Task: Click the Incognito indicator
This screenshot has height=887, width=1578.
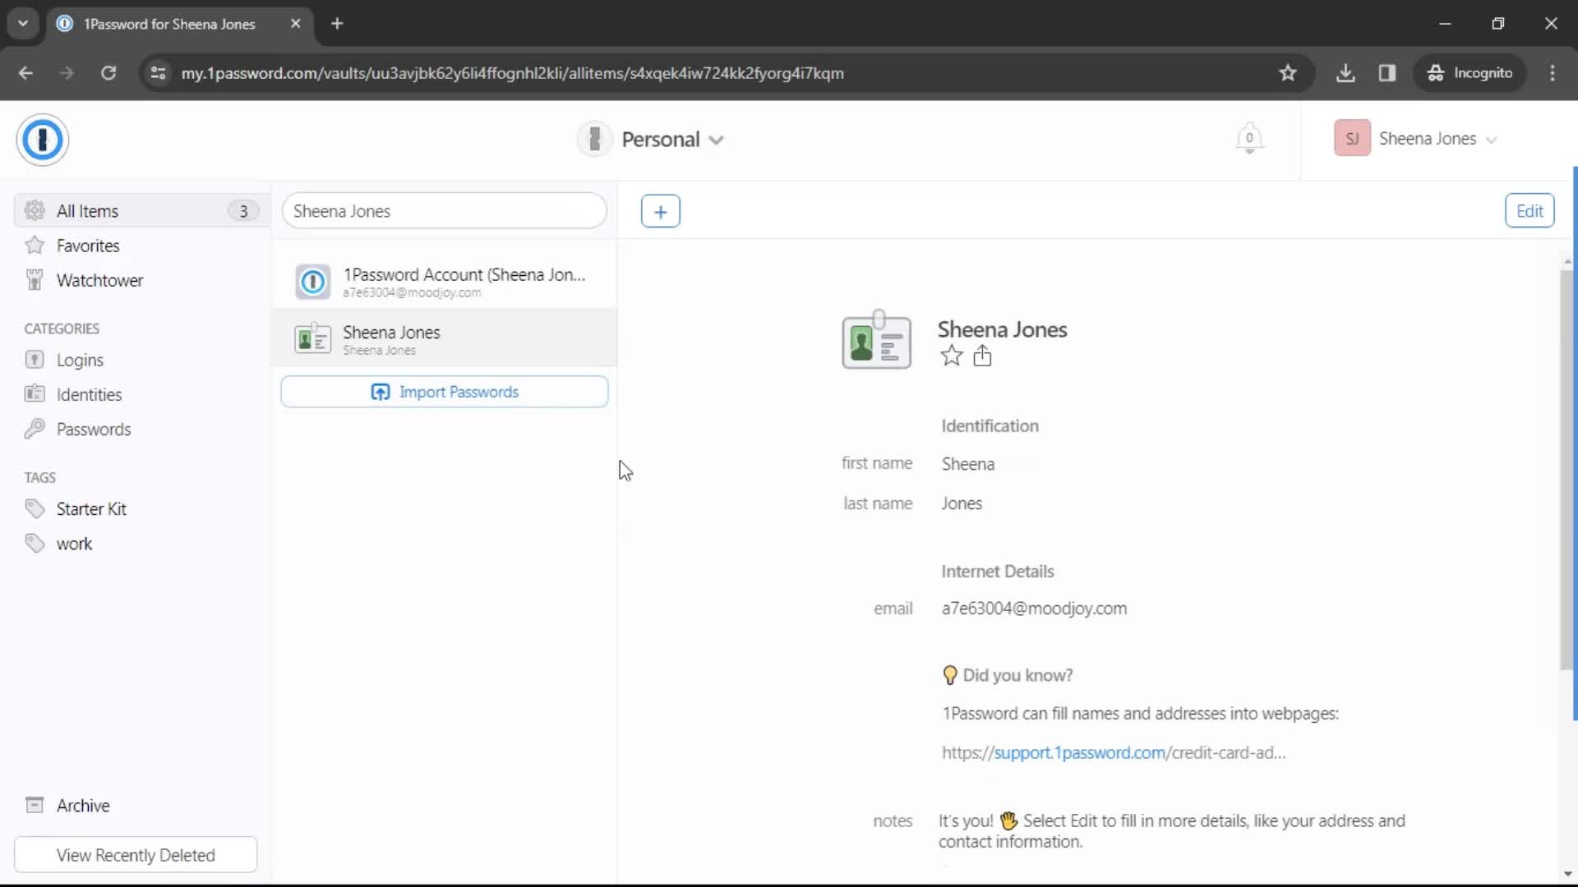Action: coord(1470,73)
